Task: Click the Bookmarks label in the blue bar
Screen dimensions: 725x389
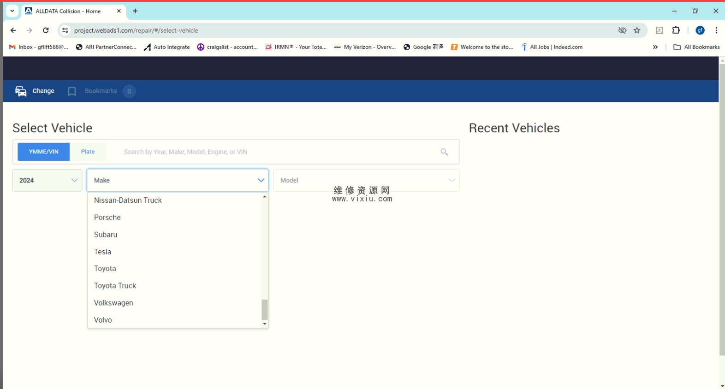Action: 101,91
